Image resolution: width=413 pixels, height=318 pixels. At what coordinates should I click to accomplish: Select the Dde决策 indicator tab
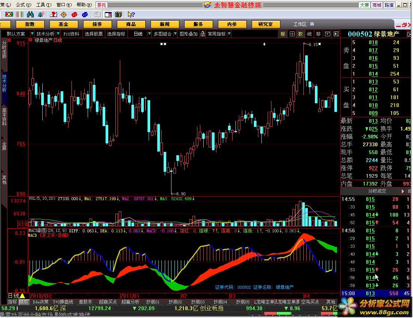click(x=40, y=302)
